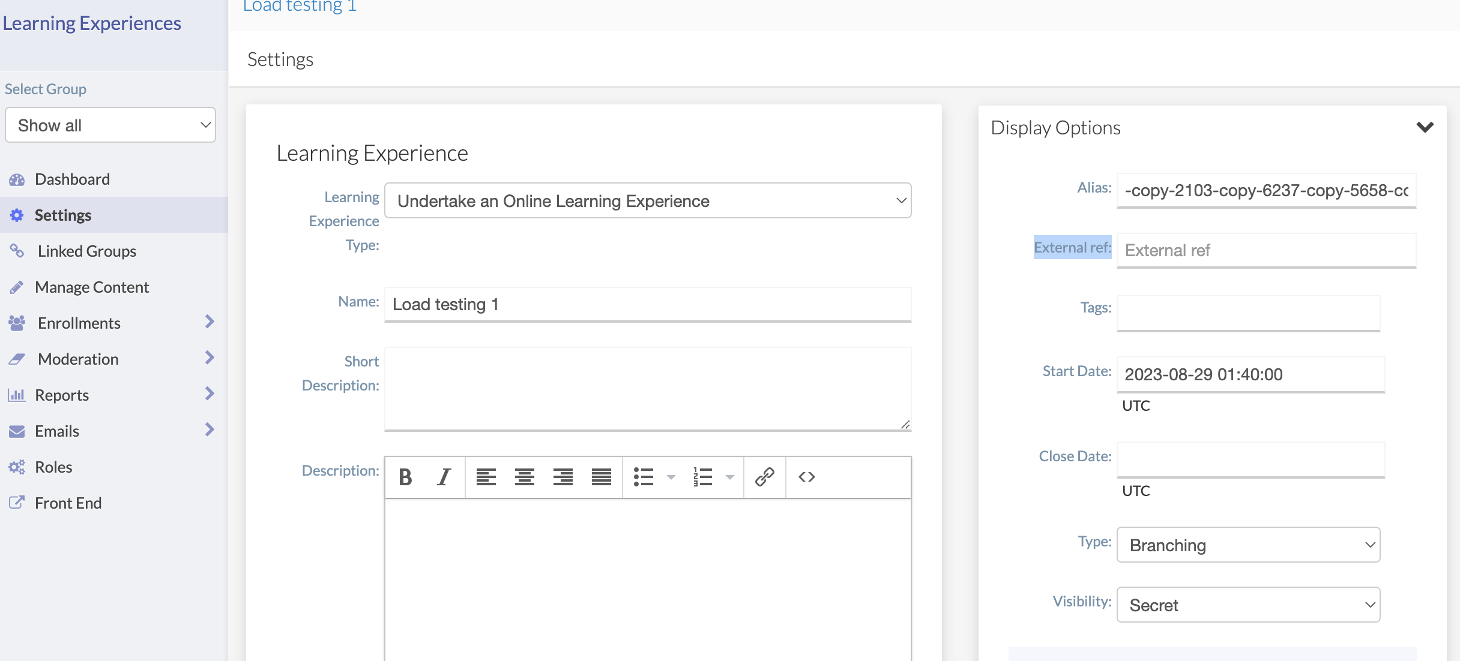Image resolution: width=1460 pixels, height=661 pixels.
Task: Click the Linked Groups link icon
Action: [x=17, y=251]
